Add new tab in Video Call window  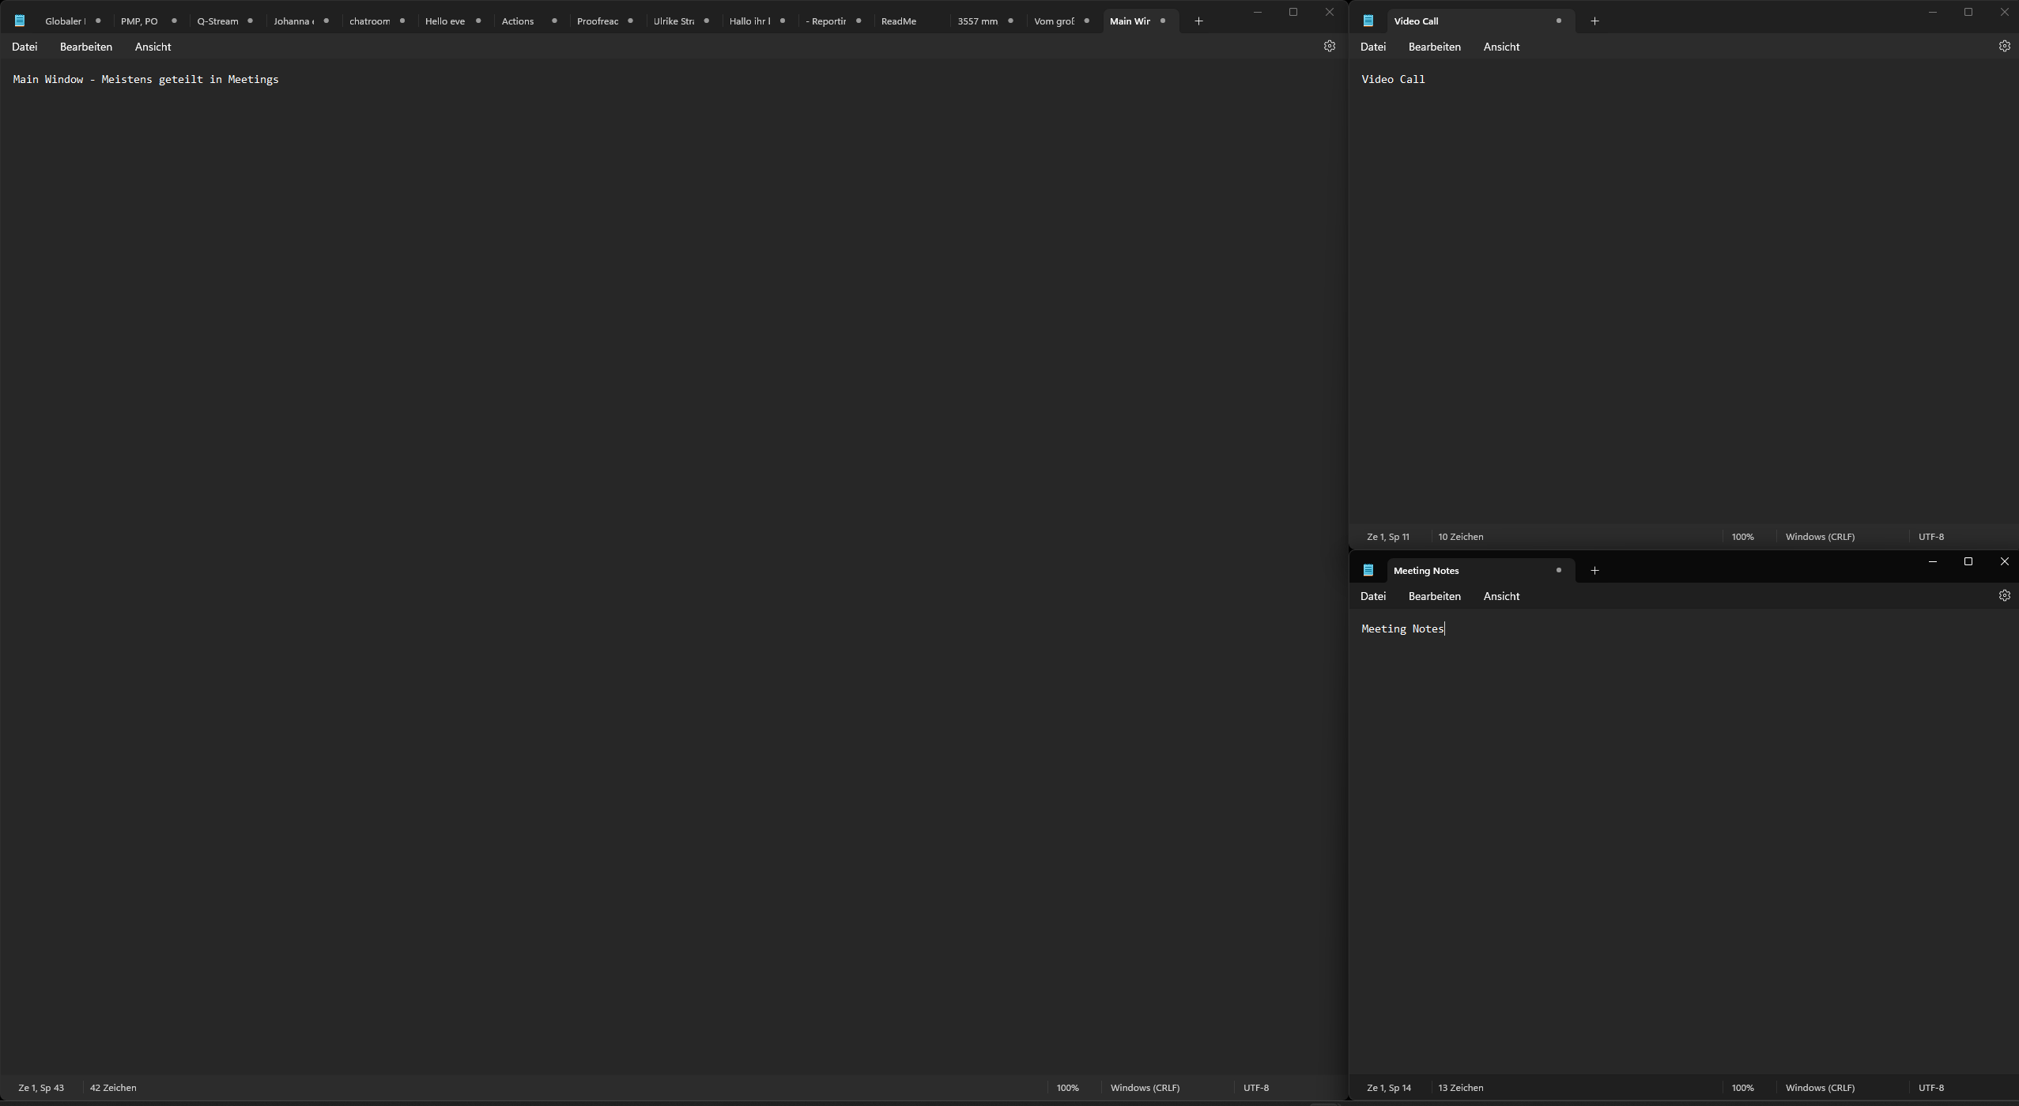click(x=1594, y=21)
